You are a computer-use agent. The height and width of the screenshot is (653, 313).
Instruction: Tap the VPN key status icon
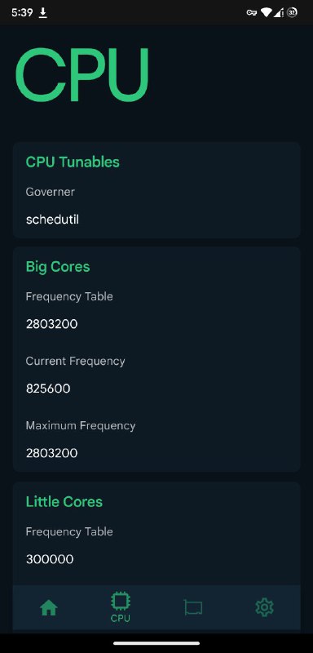tap(252, 13)
